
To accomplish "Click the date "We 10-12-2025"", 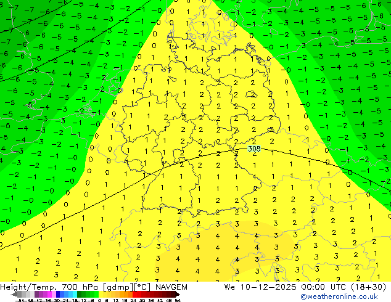I will pyautogui.click(x=260, y=287).
